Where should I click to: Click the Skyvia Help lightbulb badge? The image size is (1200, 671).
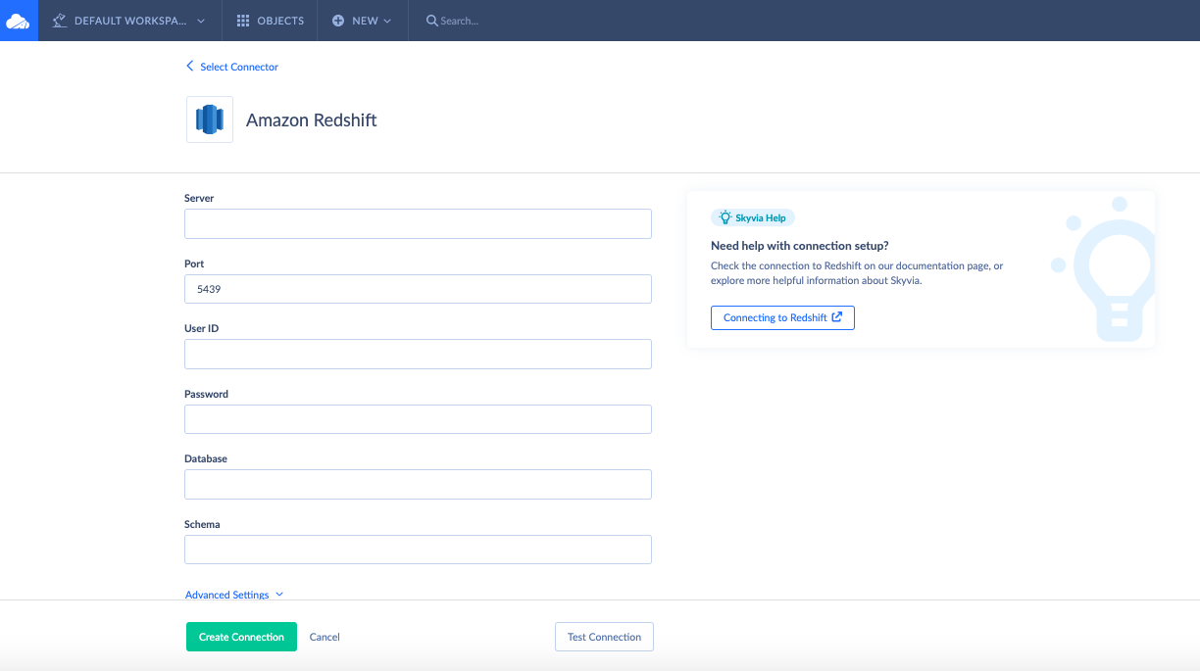pos(752,217)
